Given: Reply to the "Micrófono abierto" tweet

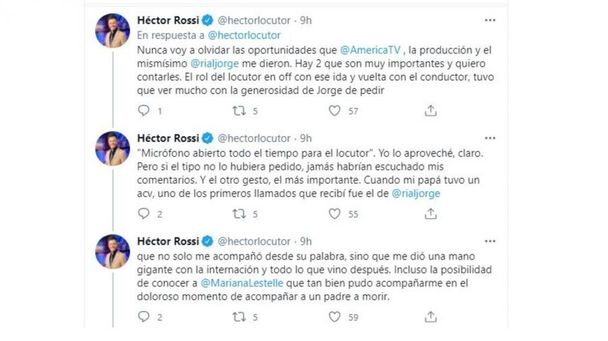Looking at the screenshot, I should [143, 213].
